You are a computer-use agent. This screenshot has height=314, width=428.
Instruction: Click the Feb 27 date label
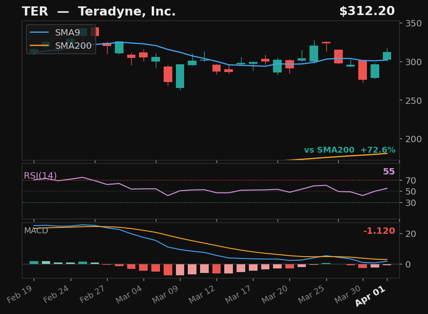93,294
